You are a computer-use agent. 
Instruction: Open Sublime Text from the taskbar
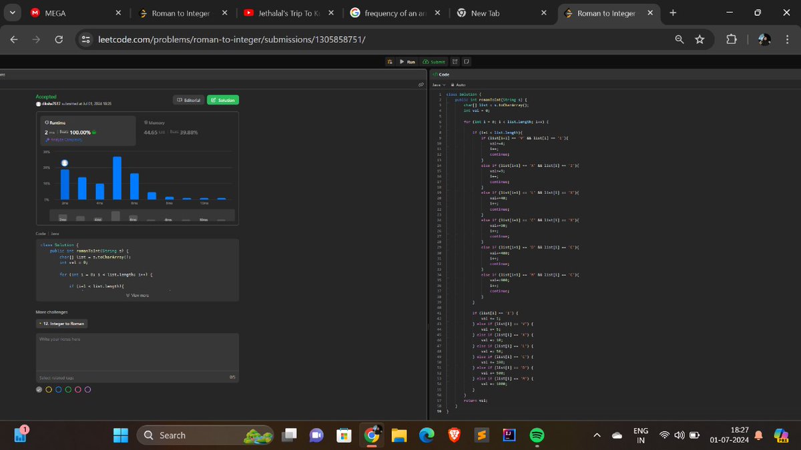(481, 435)
